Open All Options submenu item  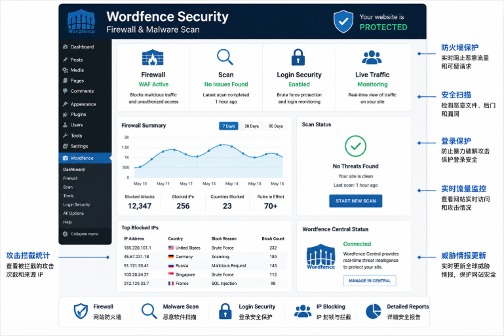click(x=73, y=214)
